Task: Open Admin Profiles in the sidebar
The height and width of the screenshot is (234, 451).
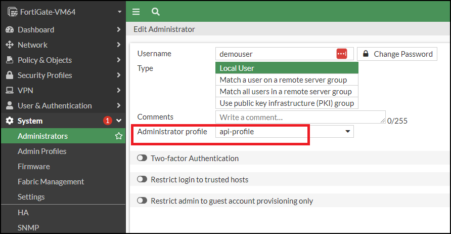Action: [42, 151]
